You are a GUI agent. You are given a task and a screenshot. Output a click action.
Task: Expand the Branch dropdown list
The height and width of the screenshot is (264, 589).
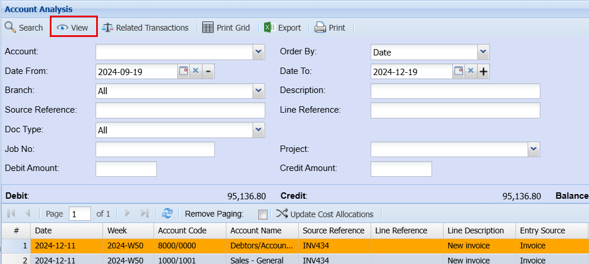[x=259, y=91]
